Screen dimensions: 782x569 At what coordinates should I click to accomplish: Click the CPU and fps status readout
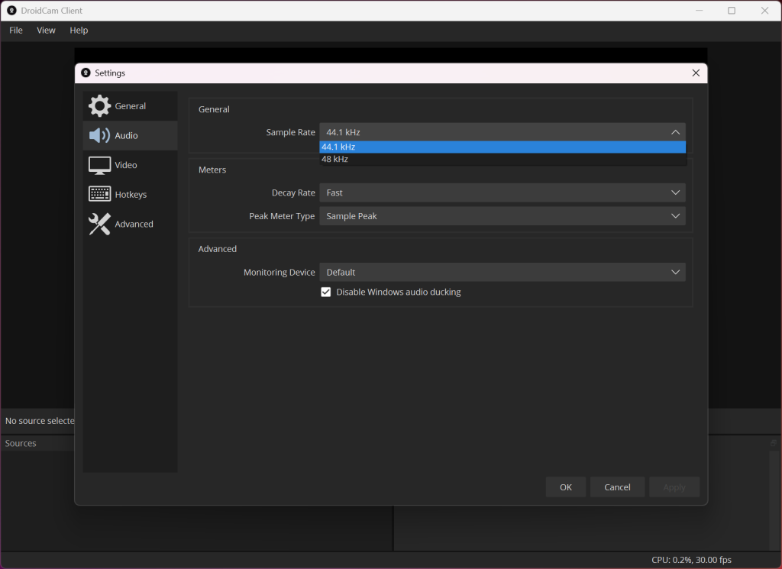click(x=691, y=560)
